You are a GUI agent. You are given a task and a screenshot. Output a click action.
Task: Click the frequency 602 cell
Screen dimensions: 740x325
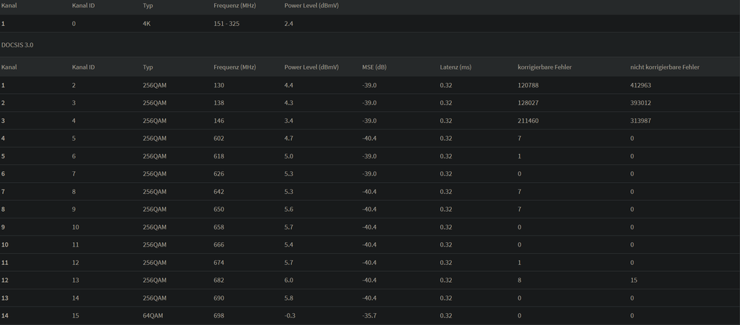tap(219, 138)
